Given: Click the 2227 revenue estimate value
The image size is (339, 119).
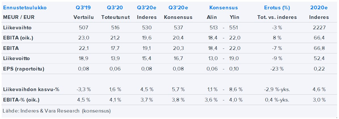Looking at the screenshot, I should click(x=319, y=28).
